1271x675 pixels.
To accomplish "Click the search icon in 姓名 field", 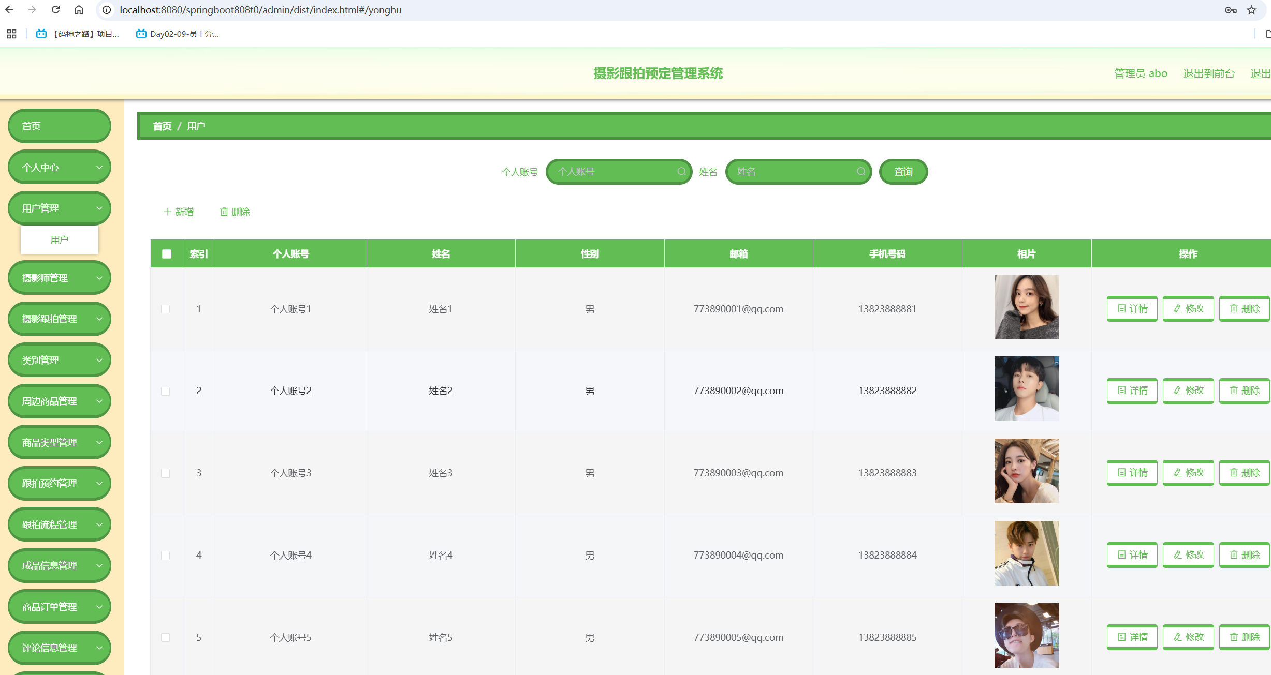I will 861,172.
